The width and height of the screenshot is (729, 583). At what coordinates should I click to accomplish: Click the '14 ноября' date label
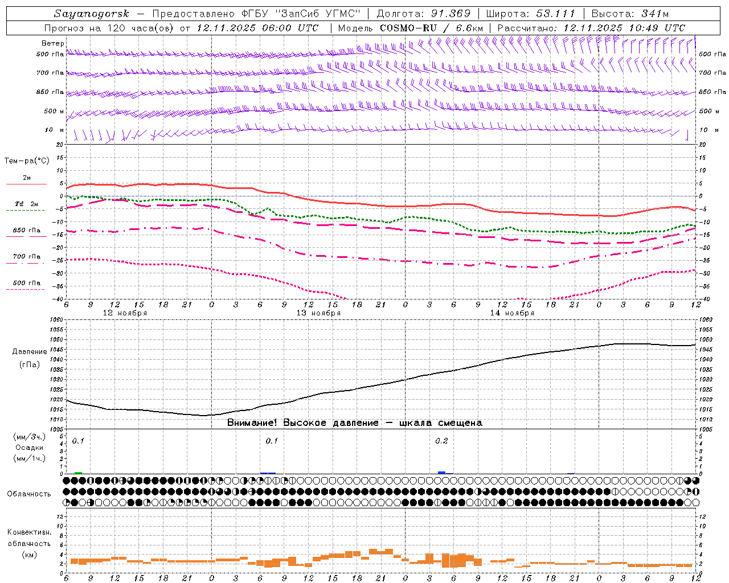(512, 313)
